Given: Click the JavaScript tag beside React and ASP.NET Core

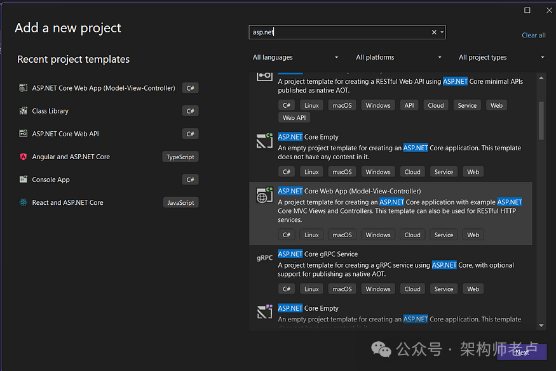Looking at the screenshot, I should click(x=180, y=202).
